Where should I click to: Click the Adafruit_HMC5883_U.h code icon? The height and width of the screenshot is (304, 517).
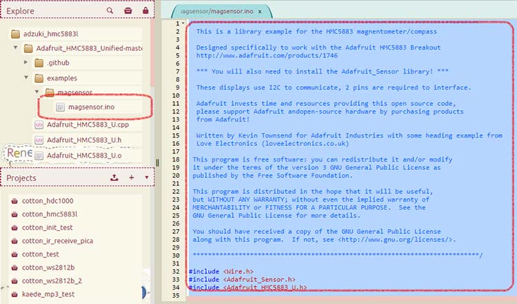(39, 140)
